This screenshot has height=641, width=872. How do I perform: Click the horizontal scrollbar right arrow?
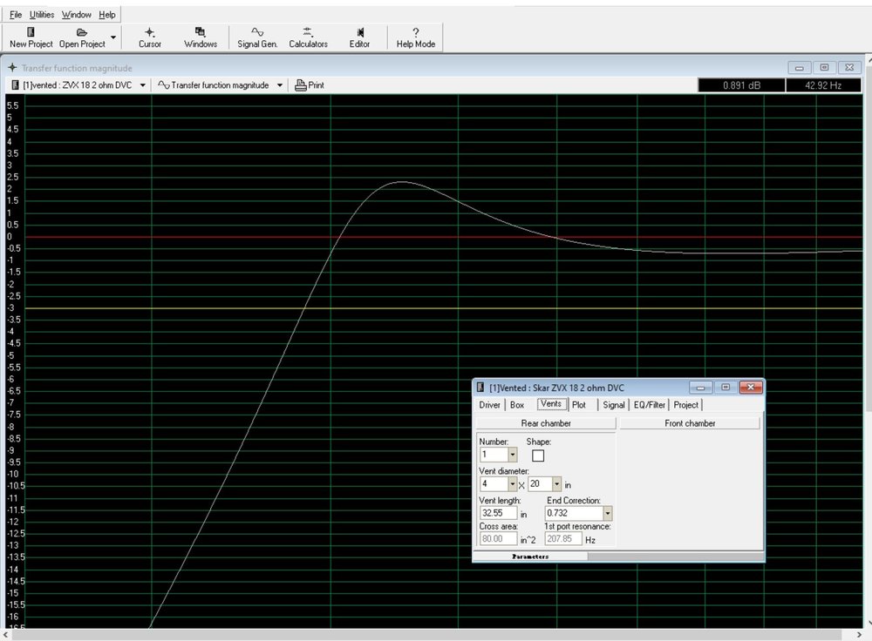tap(859, 634)
